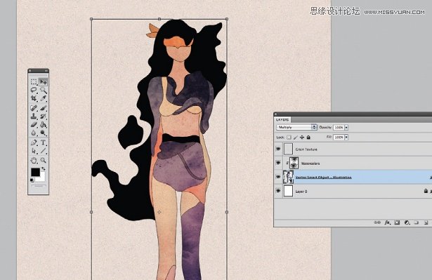Viewport: 432px width, 280px height.
Task: Select the Watercolors layer thumbnail
Action: [294, 163]
